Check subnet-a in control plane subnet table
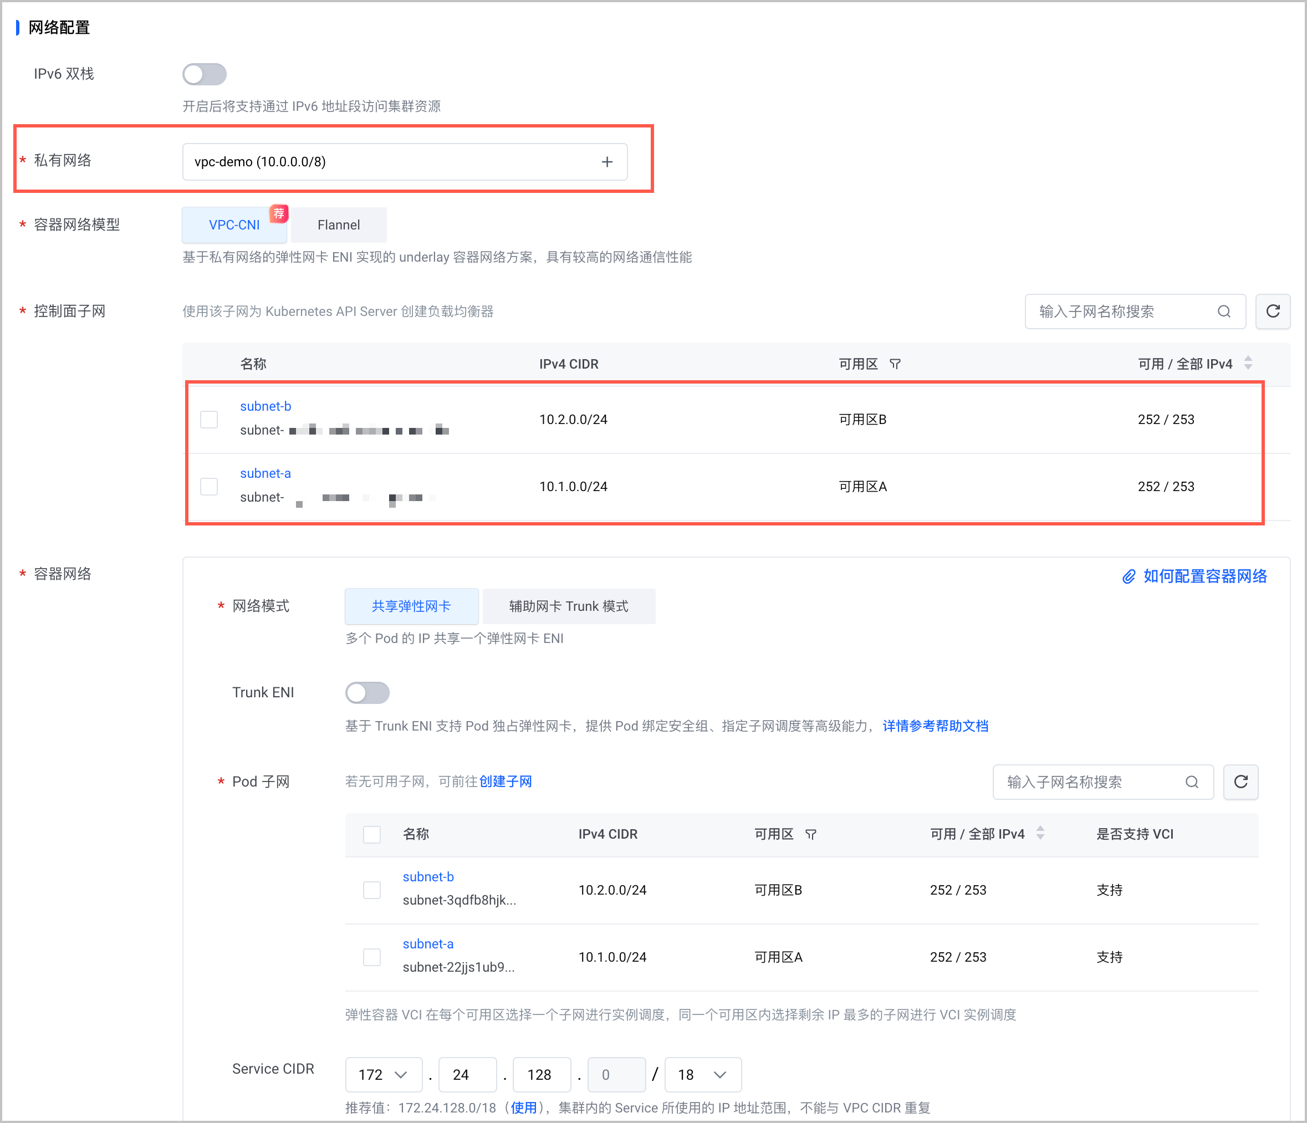The image size is (1307, 1123). pyautogui.click(x=209, y=487)
